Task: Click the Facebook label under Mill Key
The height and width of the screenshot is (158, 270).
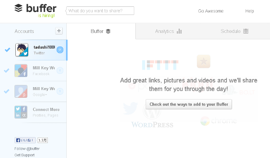Action: pos(41,74)
